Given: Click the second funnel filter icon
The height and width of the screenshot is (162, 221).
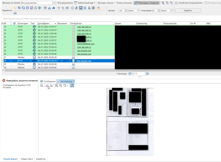Looking at the screenshot, I should tap(167, 3).
